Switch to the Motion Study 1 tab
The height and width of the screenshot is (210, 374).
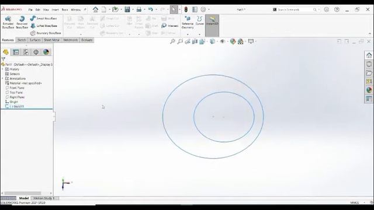[x=44, y=198]
